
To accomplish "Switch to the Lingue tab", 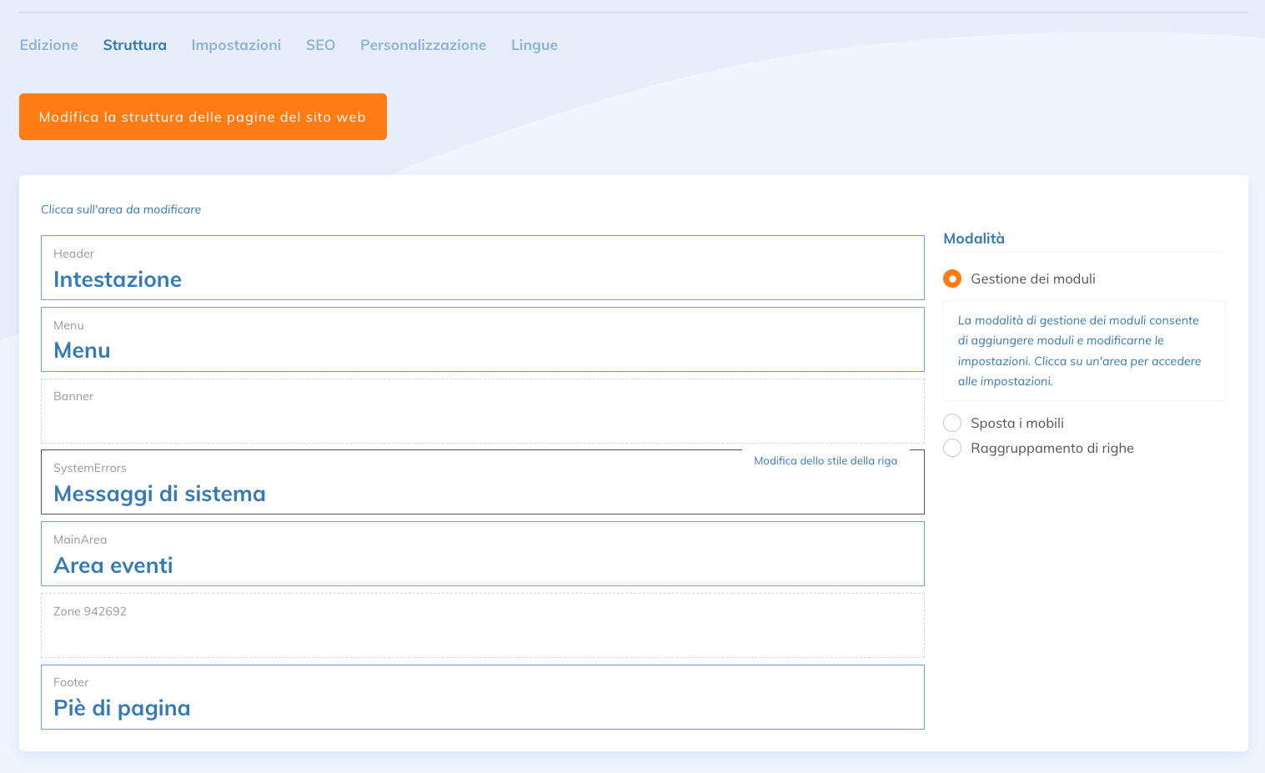I will [x=534, y=45].
